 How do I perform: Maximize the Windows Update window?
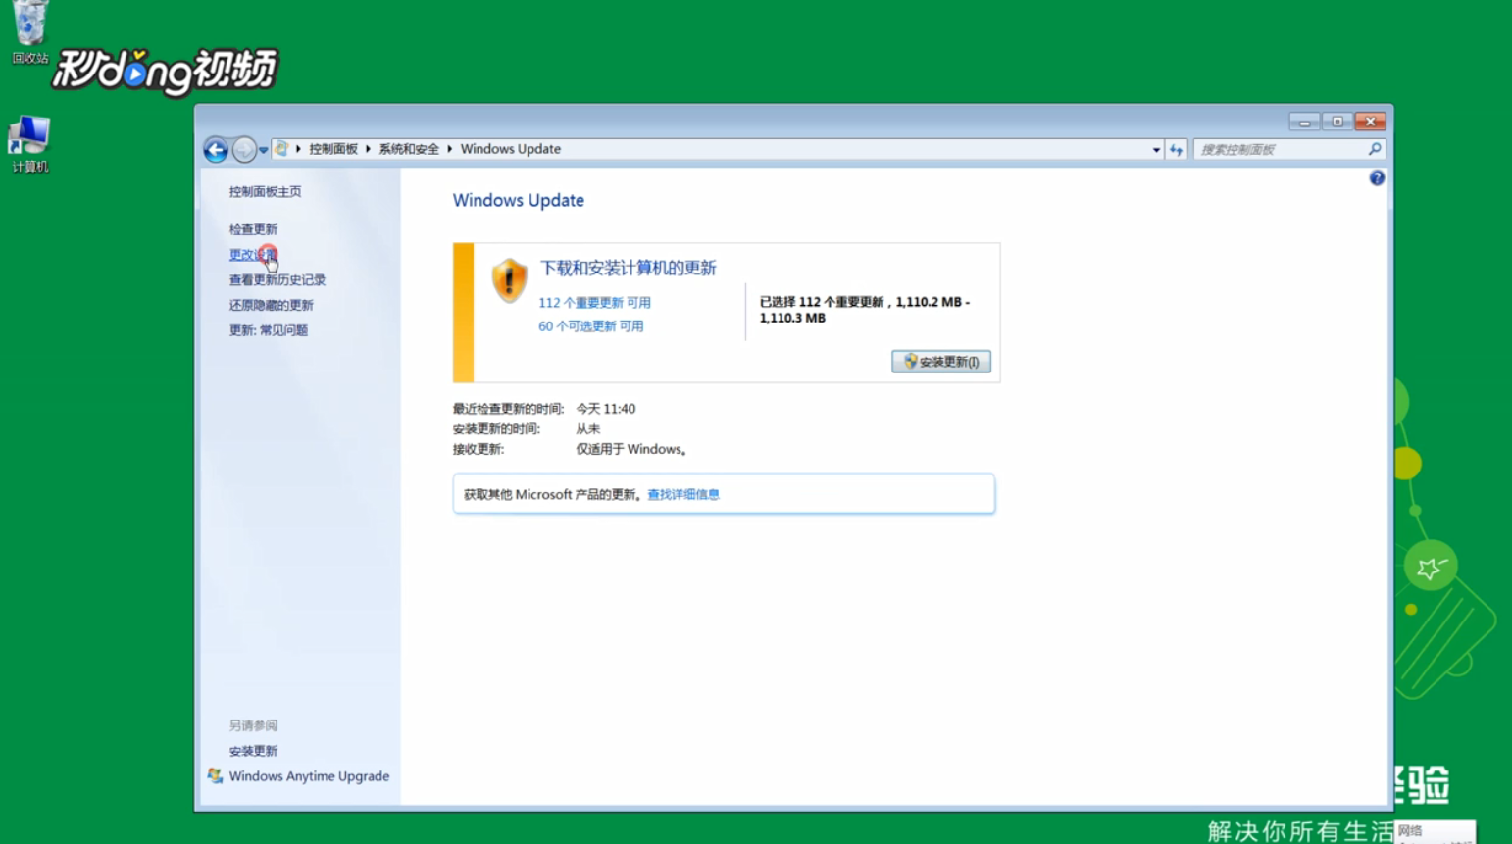coord(1336,122)
